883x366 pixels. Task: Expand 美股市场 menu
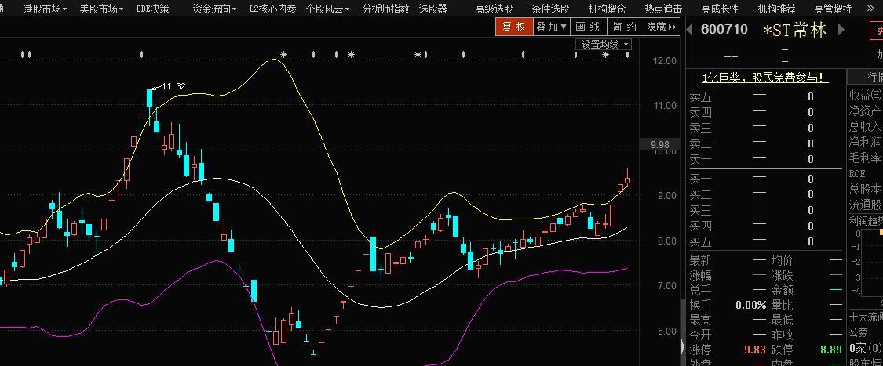click(100, 9)
